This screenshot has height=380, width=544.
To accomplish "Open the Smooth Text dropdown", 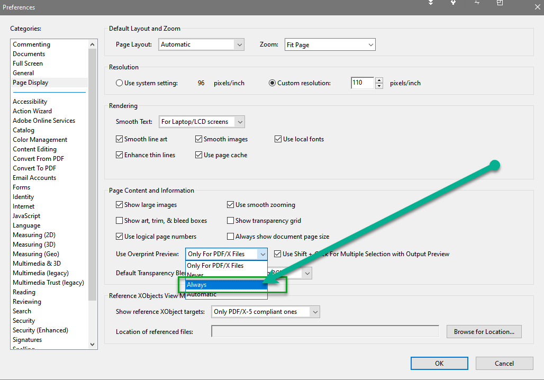I will point(240,122).
